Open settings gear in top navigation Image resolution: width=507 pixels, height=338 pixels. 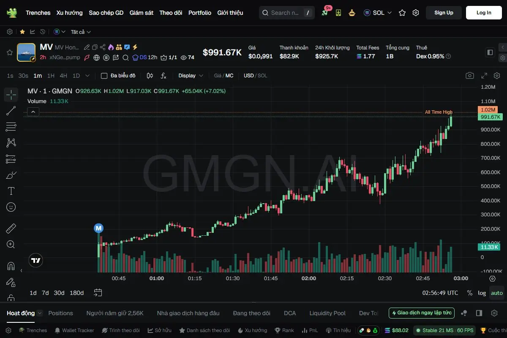coord(416,13)
